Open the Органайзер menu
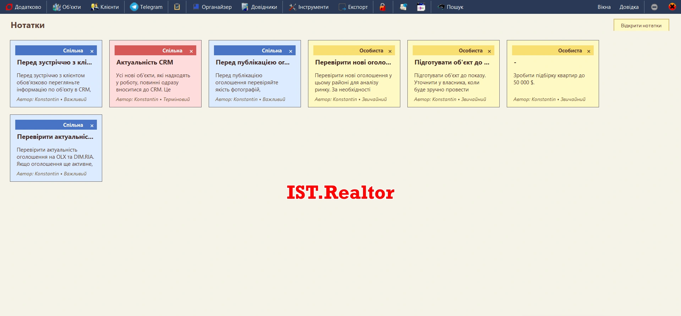 [x=212, y=7]
